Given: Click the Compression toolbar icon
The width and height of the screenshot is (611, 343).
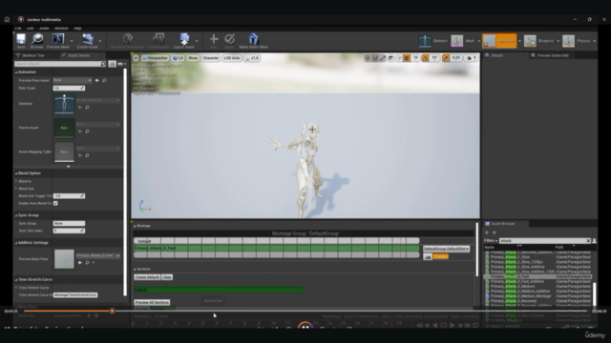Looking at the screenshot, I should coord(158,39).
